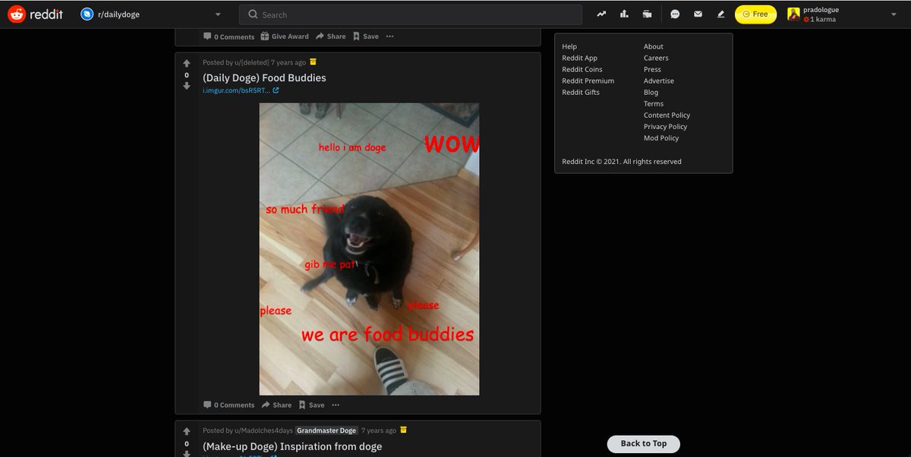
Task: Upvote the Inspiration from doge post
Action: pyautogui.click(x=187, y=432)
